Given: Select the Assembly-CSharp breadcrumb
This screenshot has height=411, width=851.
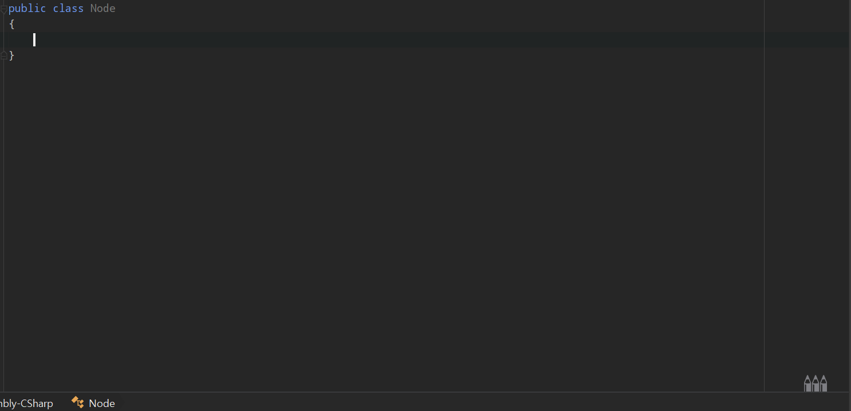Looking at the screenshot, I should click(x=26, y=403).
